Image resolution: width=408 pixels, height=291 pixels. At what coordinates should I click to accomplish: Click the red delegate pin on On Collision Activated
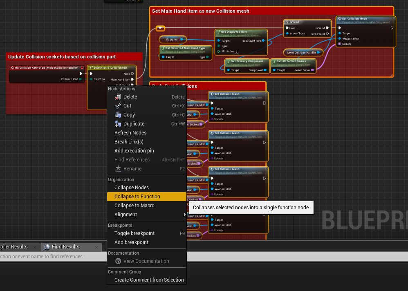pyautogui.click(x=82, y=67)
